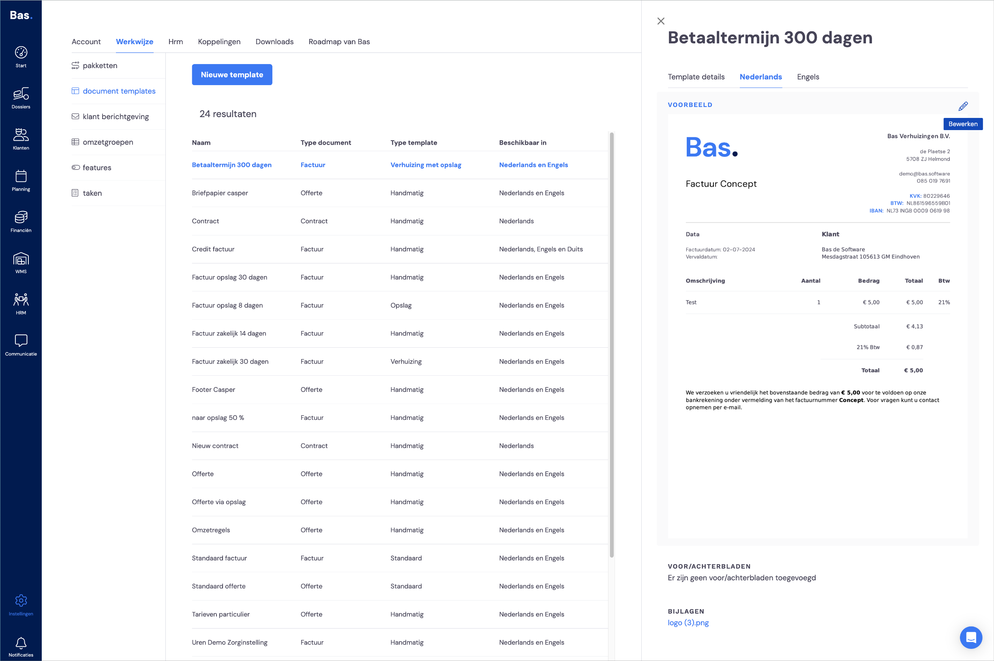The image size is (994, 661).
Task: Click 24 resultaten count text
Action: click(228, 114)
